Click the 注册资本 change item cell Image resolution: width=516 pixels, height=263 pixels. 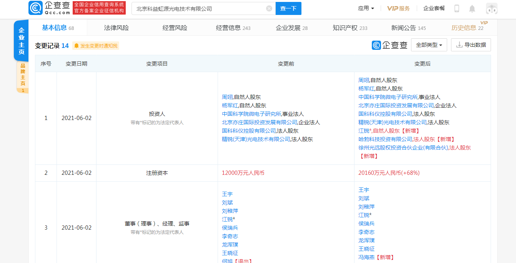pos(157,173)
